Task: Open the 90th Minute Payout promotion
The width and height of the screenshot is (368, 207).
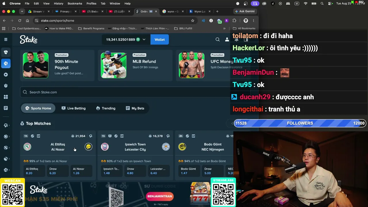Action: [x=57, y=66]
